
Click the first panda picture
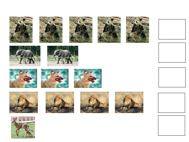[21, 30]
